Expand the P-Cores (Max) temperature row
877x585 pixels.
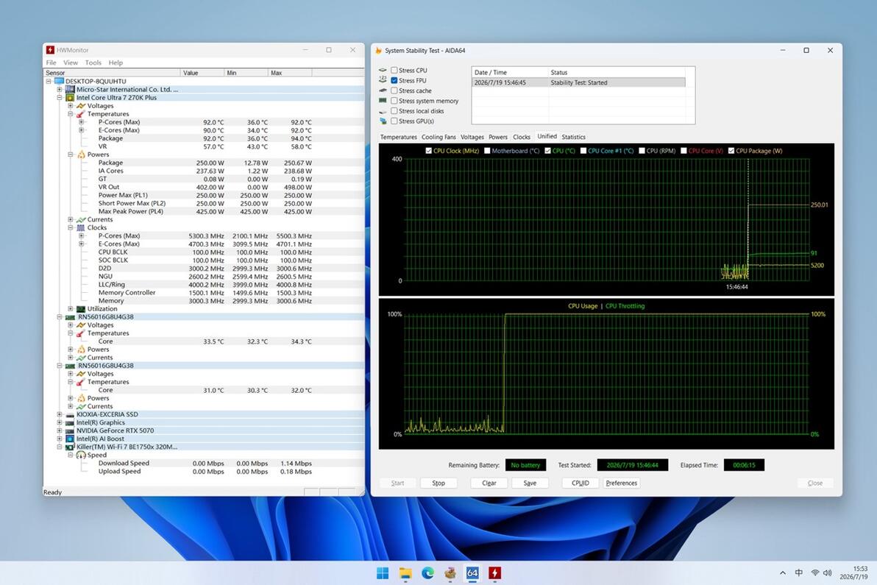[x=81, y=122]
